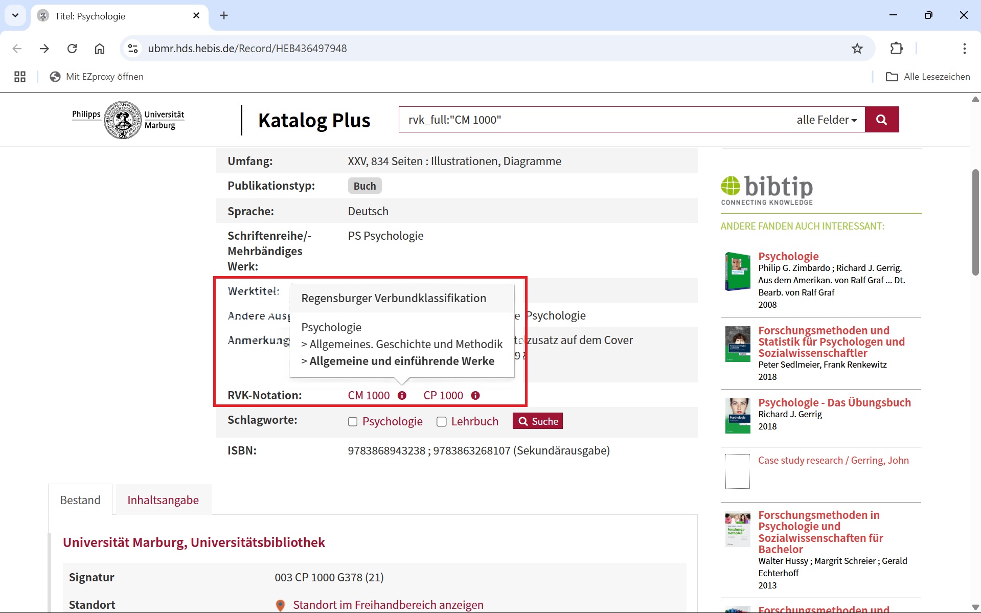Show info for RVK notation CP 1000

tap(475, 396)
